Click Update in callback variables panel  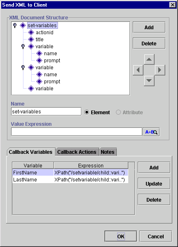[154, 183]
